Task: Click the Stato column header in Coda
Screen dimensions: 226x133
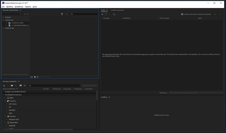Action: click(200, 18)
